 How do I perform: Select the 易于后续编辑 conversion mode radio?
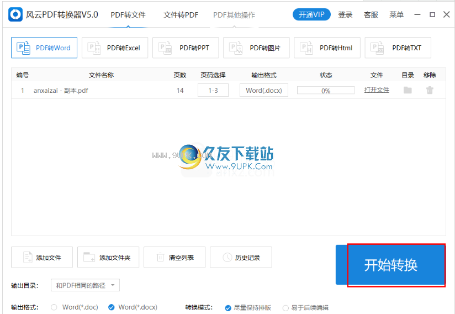[285, 308]
